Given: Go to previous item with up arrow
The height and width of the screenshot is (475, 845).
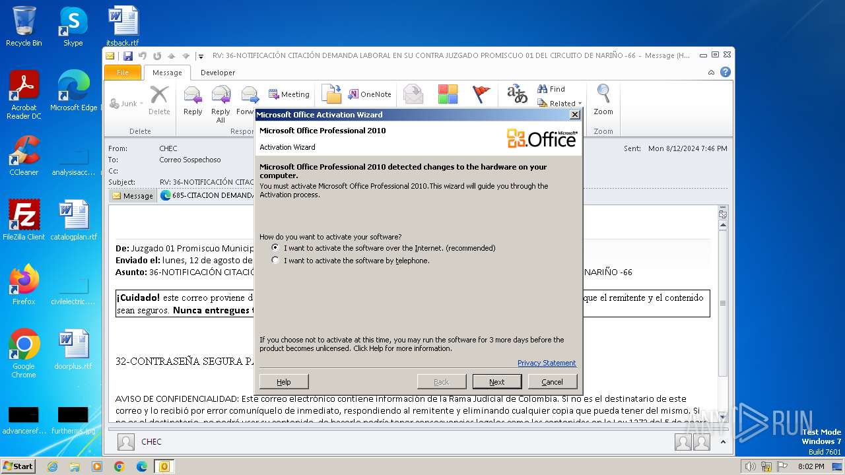Looking at the screenshot, I should pos(172,56).
